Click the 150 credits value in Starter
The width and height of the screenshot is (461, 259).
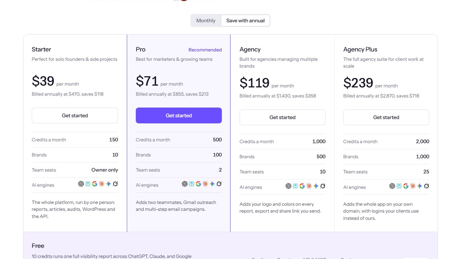[x=113, y=140]
